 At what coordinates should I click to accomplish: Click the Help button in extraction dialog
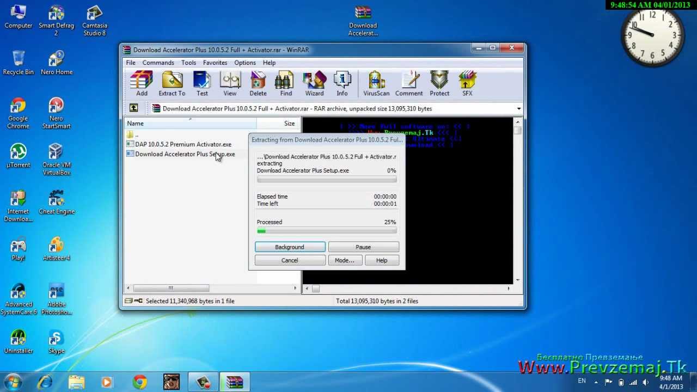tap(382, 260)
